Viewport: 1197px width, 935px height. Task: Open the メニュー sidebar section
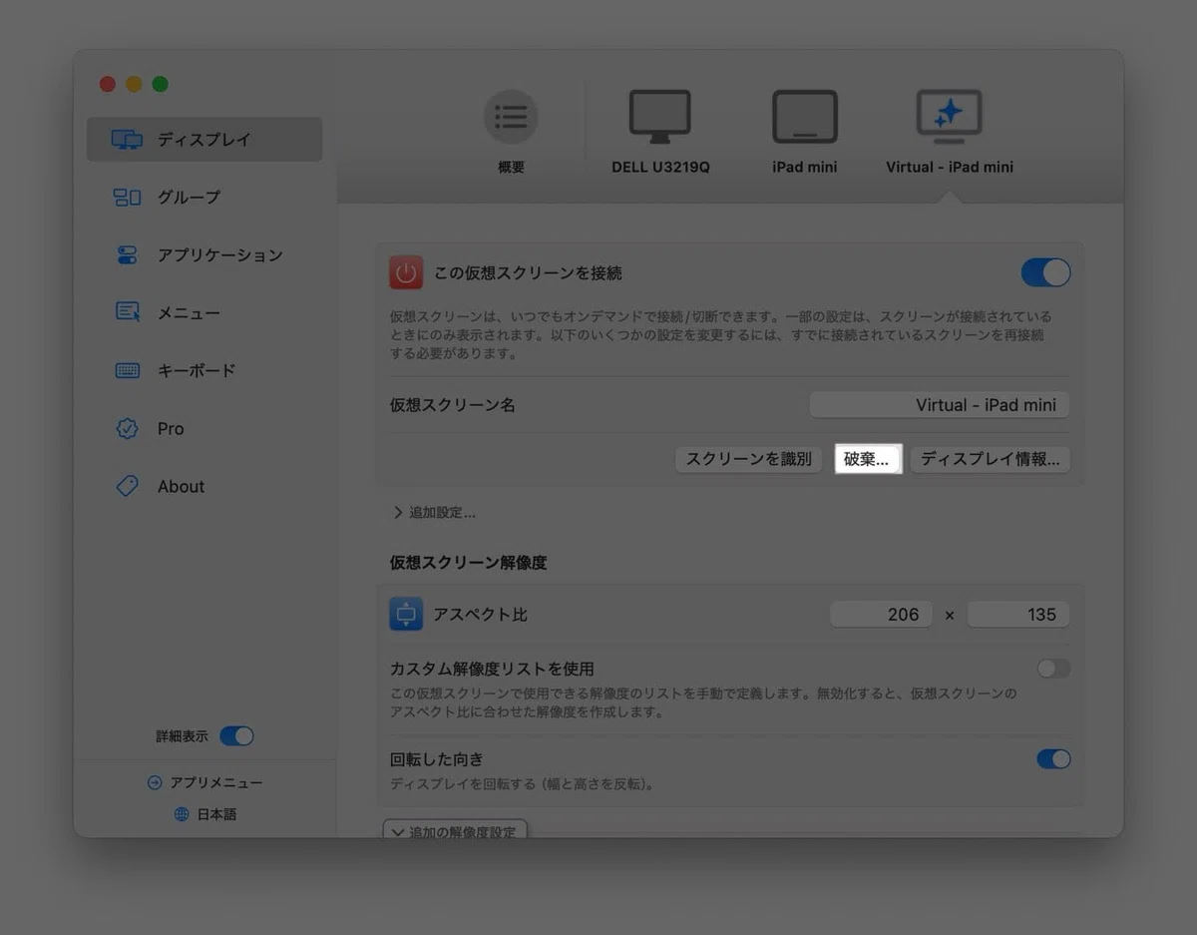(x=204, y=313)
